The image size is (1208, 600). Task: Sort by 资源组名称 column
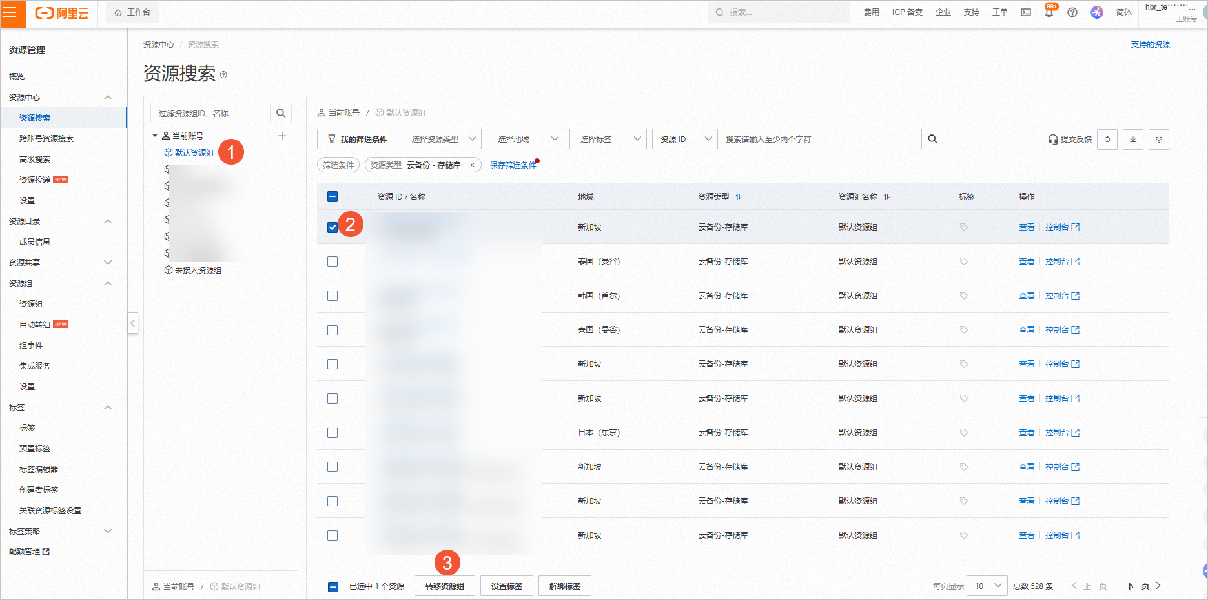886,197
